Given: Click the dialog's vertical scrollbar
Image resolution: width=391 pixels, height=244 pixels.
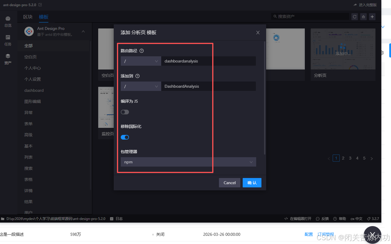Looking at the screenshot, I should (265, 98).
